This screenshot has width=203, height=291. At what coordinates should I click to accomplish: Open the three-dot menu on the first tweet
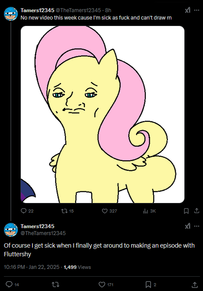click(196, 10)
